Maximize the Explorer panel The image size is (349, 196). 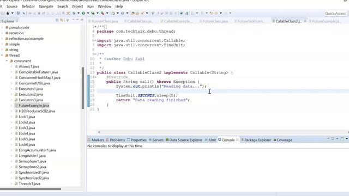click(x=82, y=20)
